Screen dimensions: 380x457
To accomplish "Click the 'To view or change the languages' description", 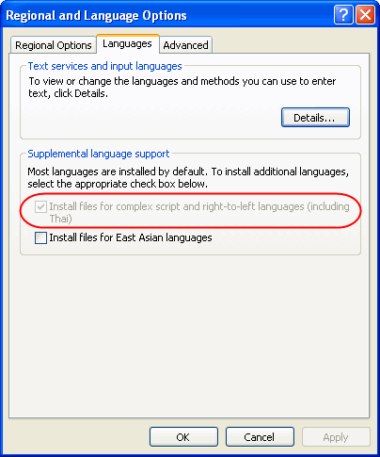I will point(182,88).
